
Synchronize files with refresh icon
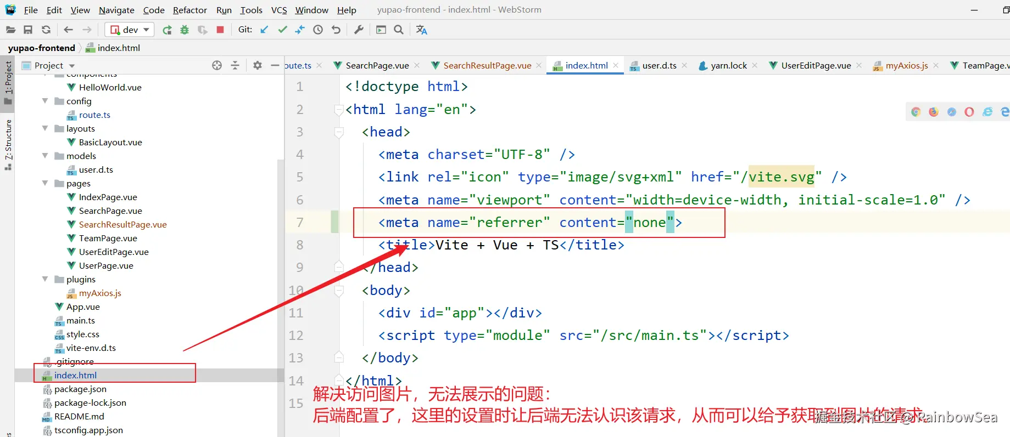click(x=46, y=30)
